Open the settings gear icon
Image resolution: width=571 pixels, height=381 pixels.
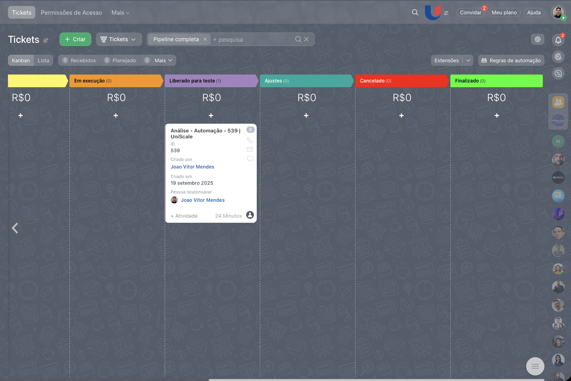pyautogui.click(x=538, y=39)
